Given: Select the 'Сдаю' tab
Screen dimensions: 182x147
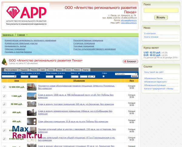Looking at the screenshot, I should pos(43,70).
